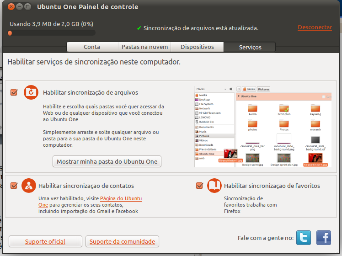
Task: Select the Serviços tab
Action: 250,47
